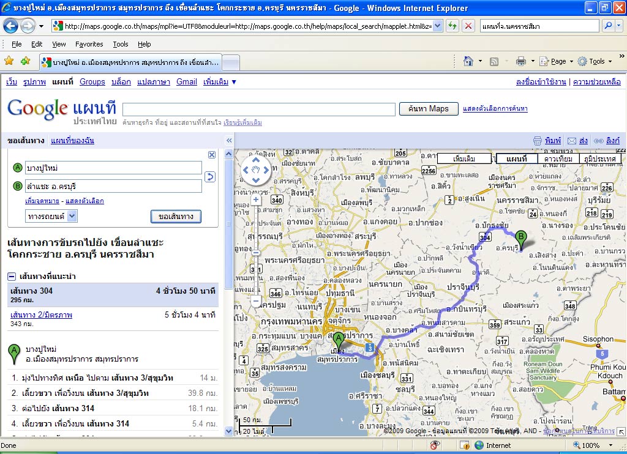The image size is (627, 454).
Task: Click the เพิ่มจุดหมาย add destination link
Action: 42,201
